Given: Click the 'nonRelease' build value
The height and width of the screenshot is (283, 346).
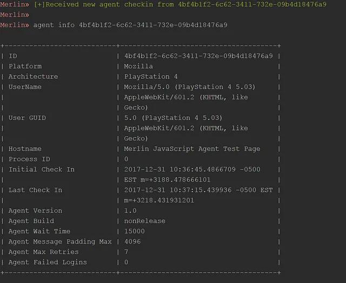Looking at the screenshot, I should (x=144, y=221).
